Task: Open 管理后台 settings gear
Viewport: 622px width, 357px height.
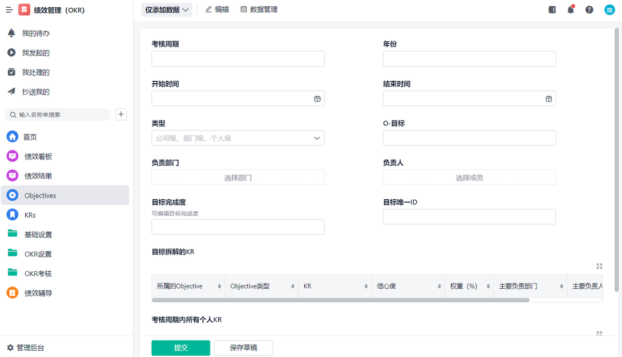Action: click(x=25, y=348)
